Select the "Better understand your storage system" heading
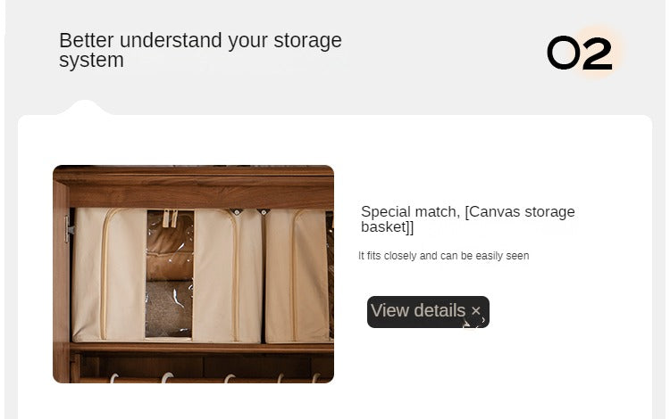This screenshot has width=670, height=419. [200, 50]
